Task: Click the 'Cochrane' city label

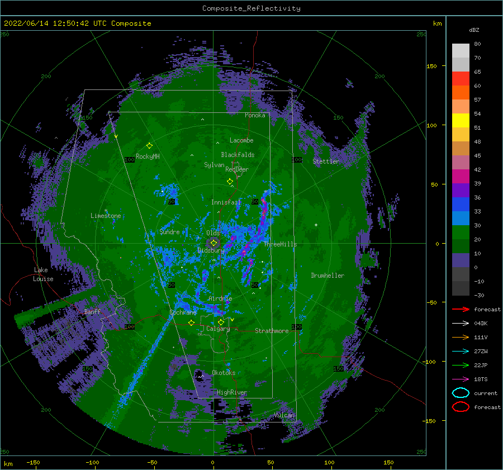Action: coord(183,312)
